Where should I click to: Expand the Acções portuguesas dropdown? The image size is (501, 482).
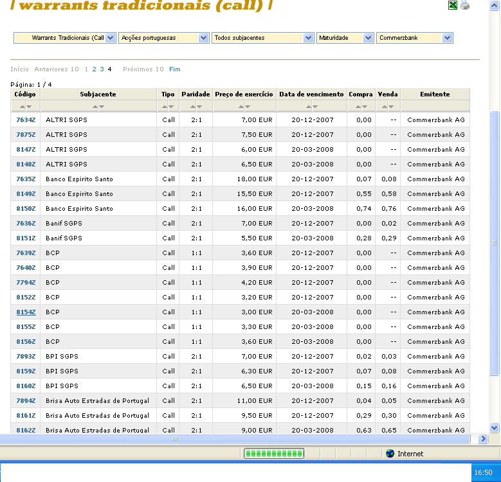click(203, 38)
